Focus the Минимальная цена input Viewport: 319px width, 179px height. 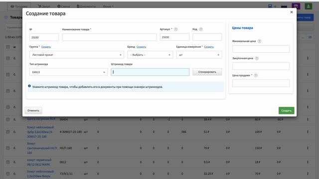[x=261, y=49]
